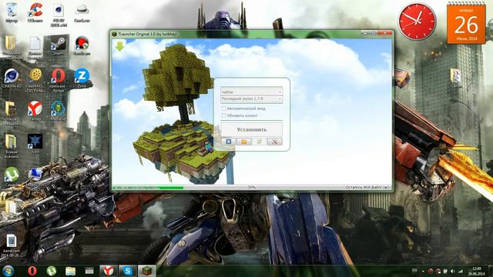Screen dimensions: 493x277
Task: Select the bandicam recording file on desktop
Action: click(12, 246)
